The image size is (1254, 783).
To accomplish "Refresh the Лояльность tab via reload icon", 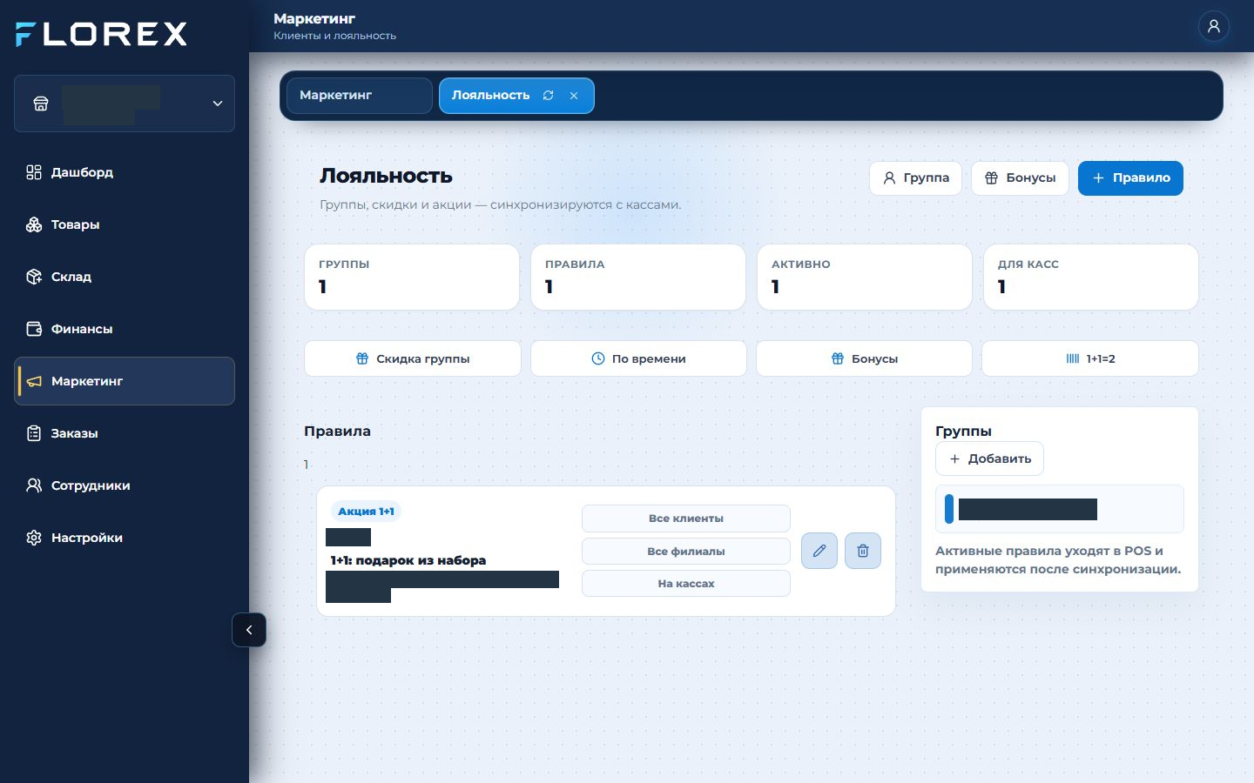I will tap(548, 96).
